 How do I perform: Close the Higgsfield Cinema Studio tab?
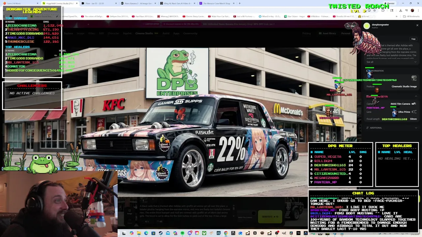coord(77,3)
